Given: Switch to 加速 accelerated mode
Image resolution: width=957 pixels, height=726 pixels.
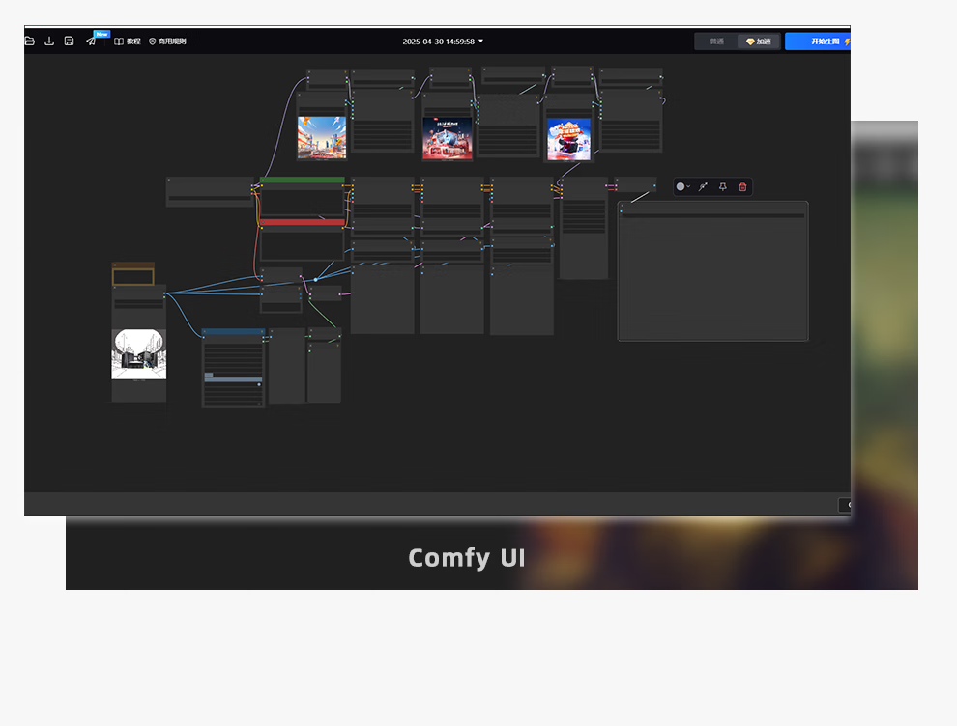Looking at the screenshot, I should pos(759,42).
